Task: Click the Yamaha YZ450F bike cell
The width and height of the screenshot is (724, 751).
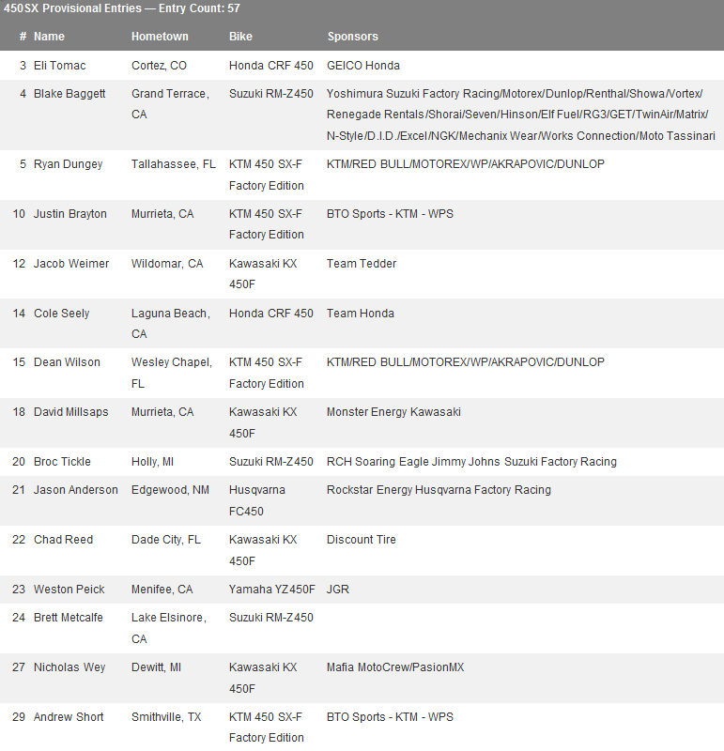Action: click(x=272, y=590)
